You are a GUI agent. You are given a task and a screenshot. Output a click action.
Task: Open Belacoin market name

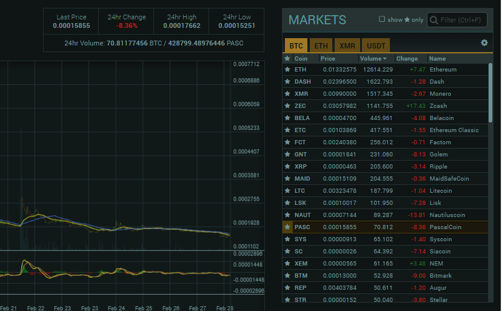[x=441, y=118]
